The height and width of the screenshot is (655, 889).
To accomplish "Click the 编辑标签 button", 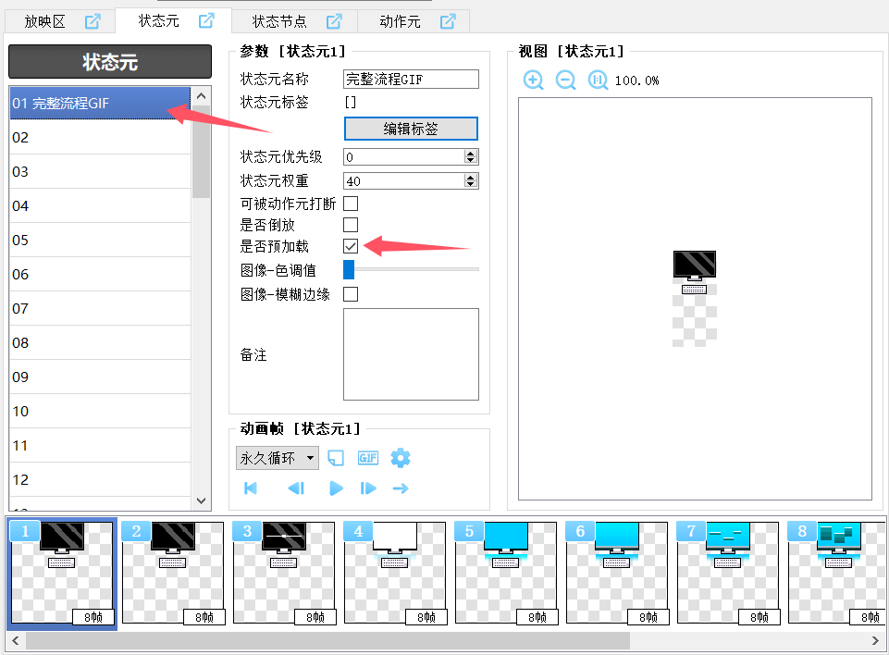I will click(x=411, y=129).
